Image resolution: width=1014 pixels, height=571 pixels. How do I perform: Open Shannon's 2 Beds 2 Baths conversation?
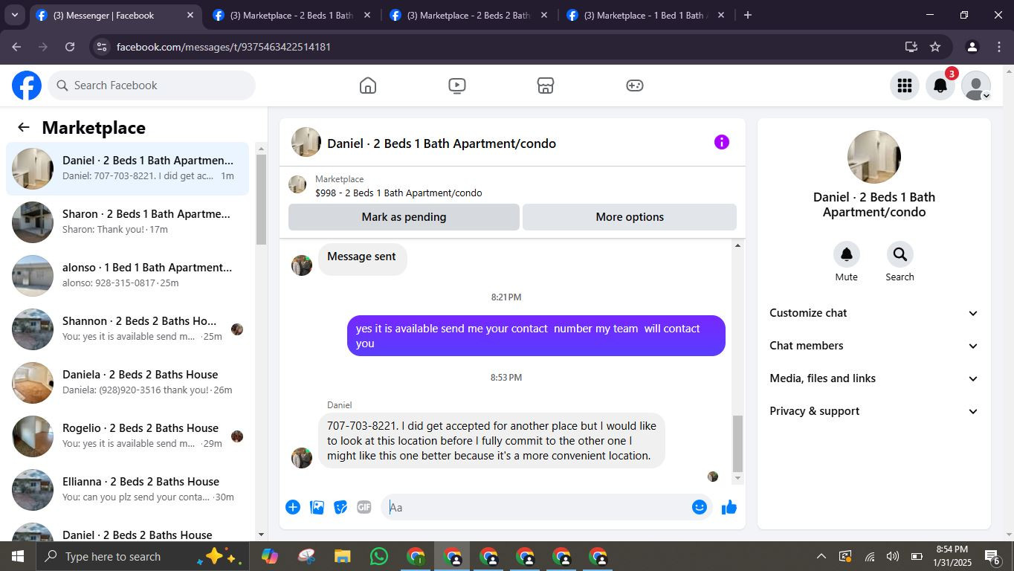coord(128,329)
